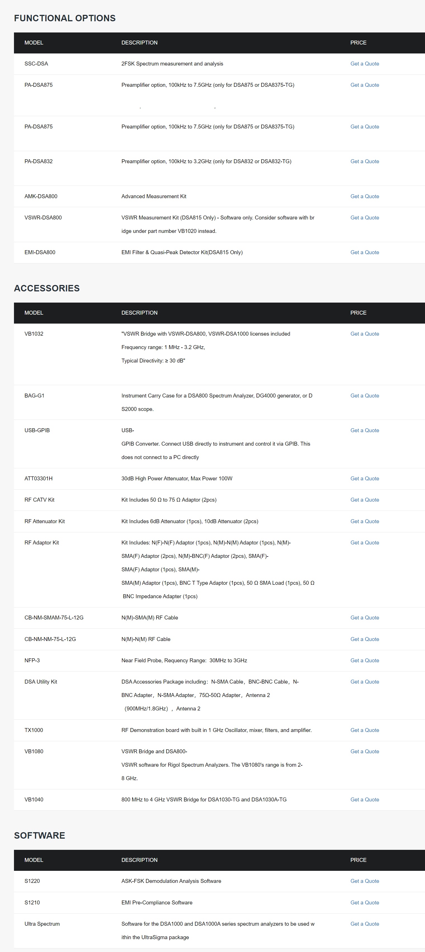The height and width of the screenshot is (952, 425).
Task: Get a quote for ATT03301H attenuator
Action: [364, 479]
